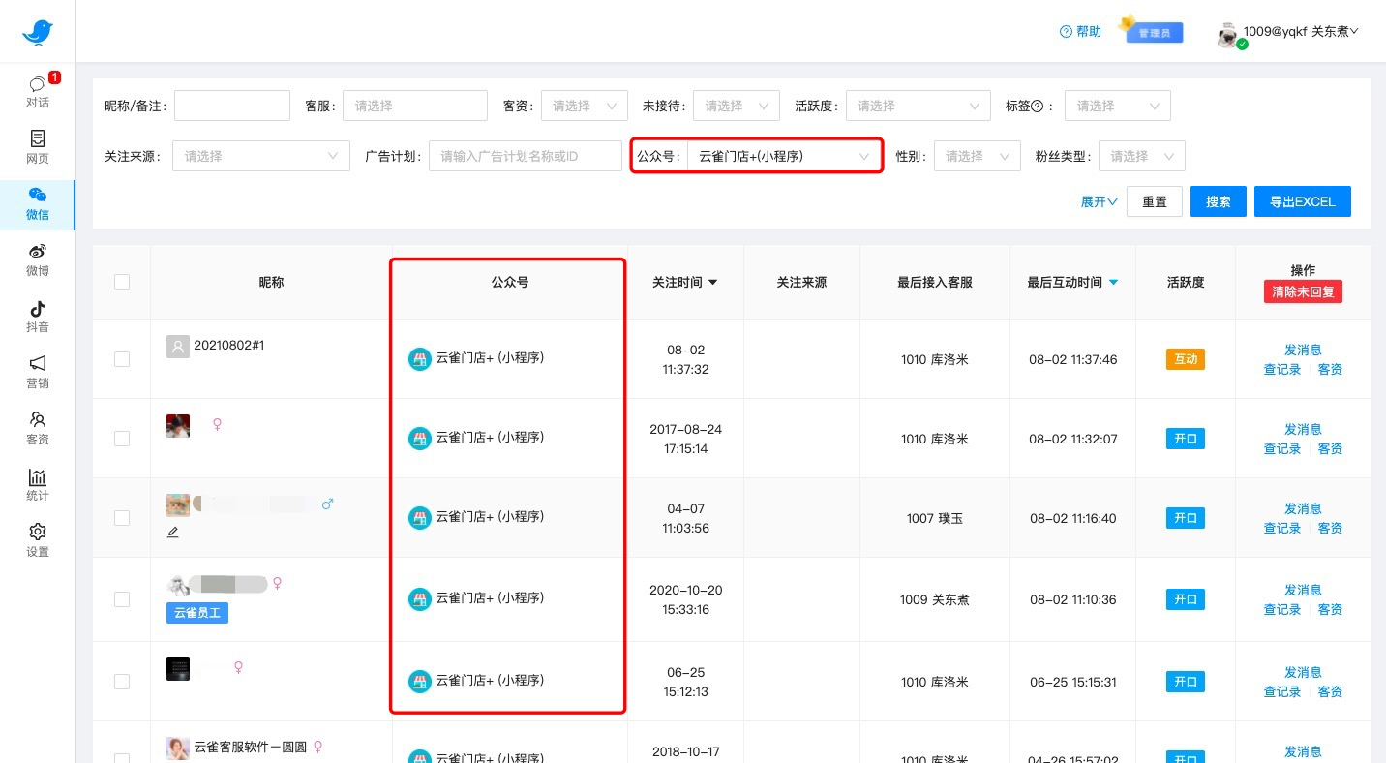Viewport: 1386px width, 763px height.
Task: Click the pencil edit remark icon
Action: 173,532
